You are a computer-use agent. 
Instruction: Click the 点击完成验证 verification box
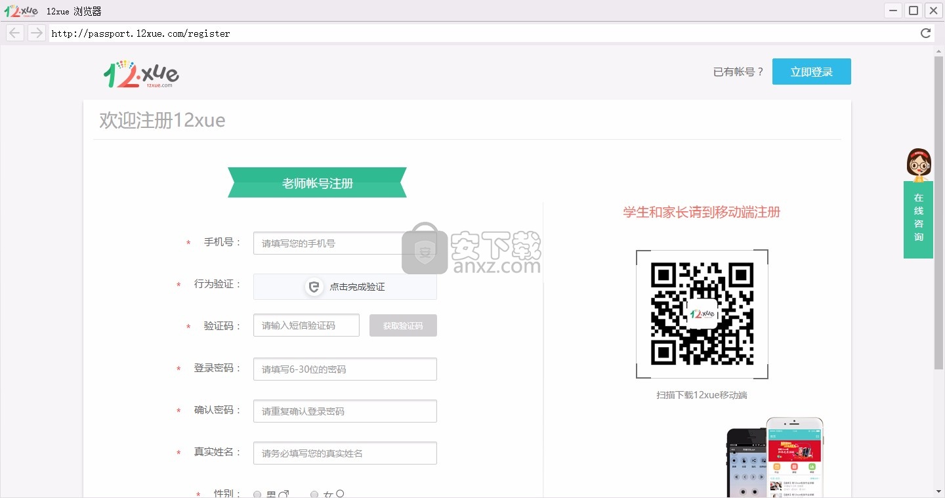(345, 287)
